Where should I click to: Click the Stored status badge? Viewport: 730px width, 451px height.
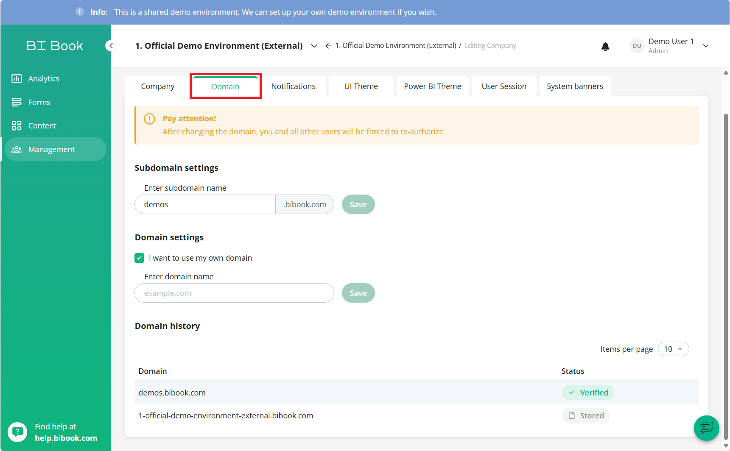pyautogui.click(x=586, y=415)
